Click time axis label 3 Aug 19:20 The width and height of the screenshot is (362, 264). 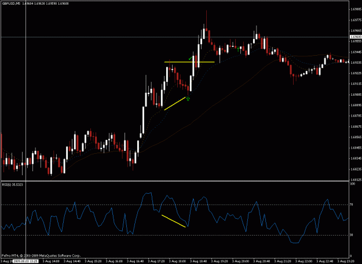(x=220, y=261)
